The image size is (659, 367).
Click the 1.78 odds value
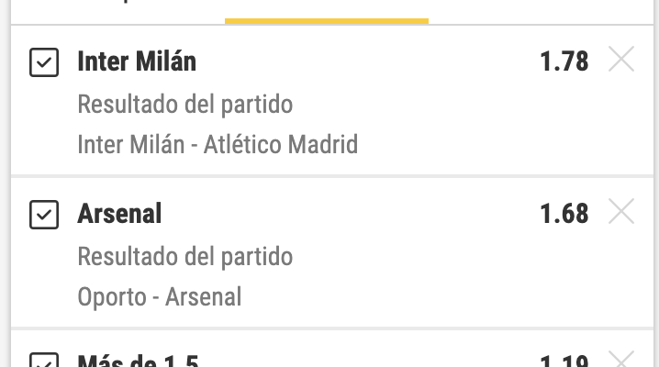(x=564, y=61)
